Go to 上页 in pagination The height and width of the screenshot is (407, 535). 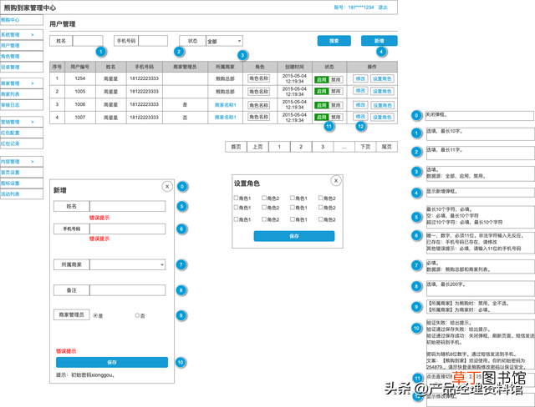click(x=257, y=147)
